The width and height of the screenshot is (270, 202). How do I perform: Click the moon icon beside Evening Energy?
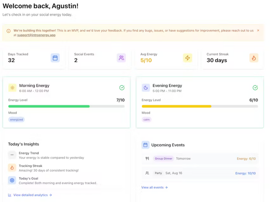[146, 88]
